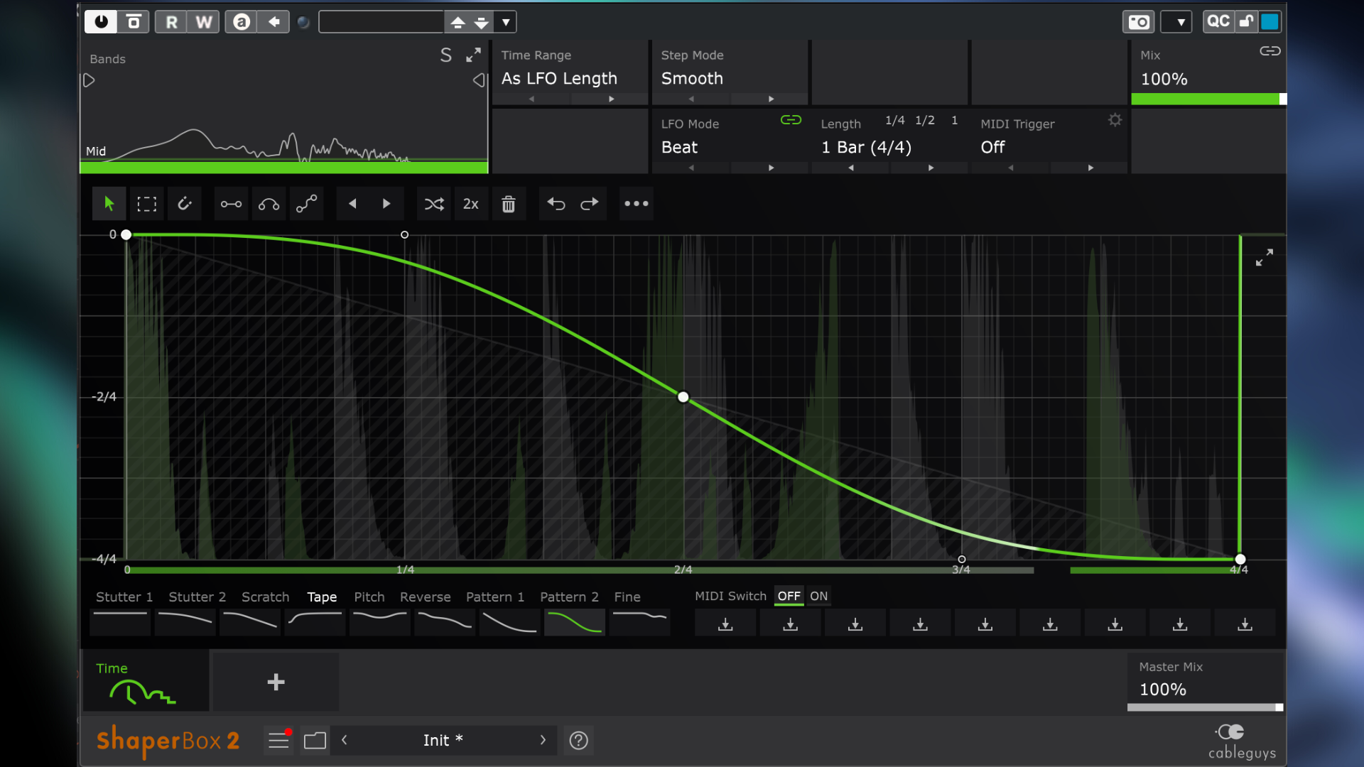Step Time Range to next value
Viewport: 1364px width, 767px height.
[x=611, y=99]
